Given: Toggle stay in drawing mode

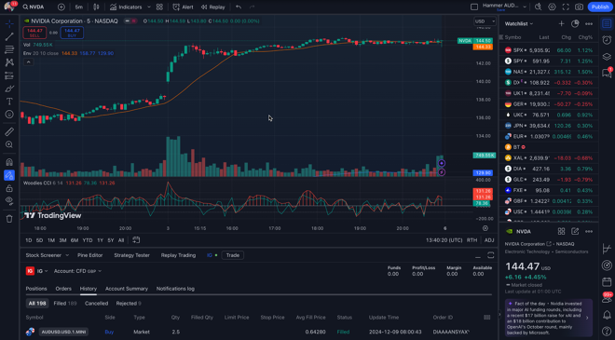Looking at the screenshot, I should click(9, 175).
